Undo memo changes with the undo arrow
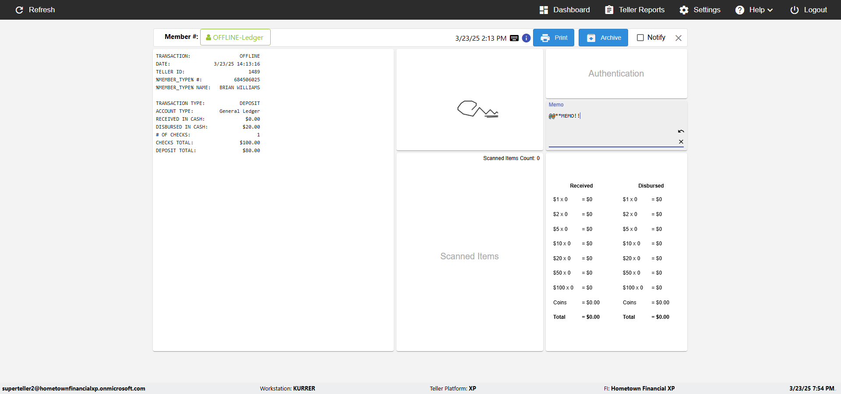Viewport: 841px width, 394px height. (681, 131)
